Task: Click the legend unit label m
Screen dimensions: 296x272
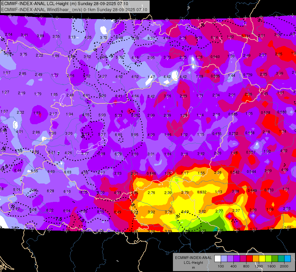Action: (194, 268)
